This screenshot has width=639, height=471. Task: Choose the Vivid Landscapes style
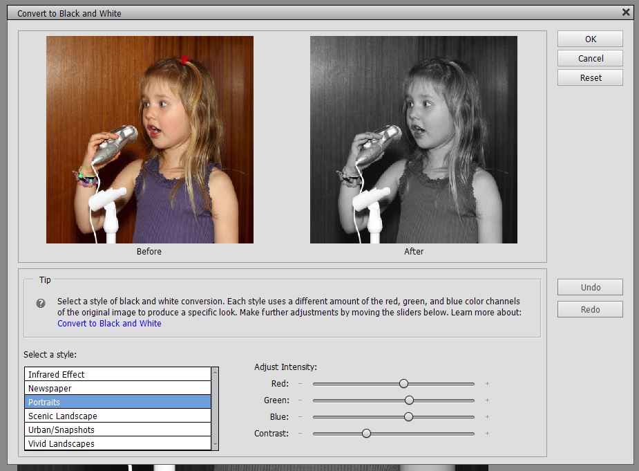(117, 443)
